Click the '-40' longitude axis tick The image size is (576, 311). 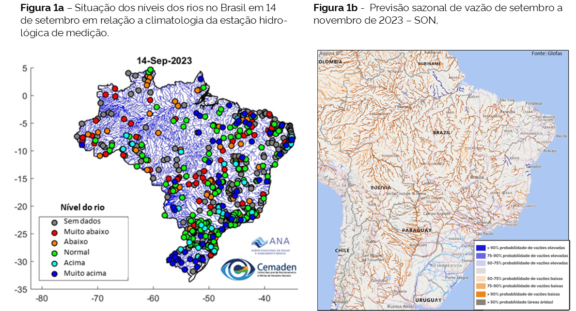point(264,298)
